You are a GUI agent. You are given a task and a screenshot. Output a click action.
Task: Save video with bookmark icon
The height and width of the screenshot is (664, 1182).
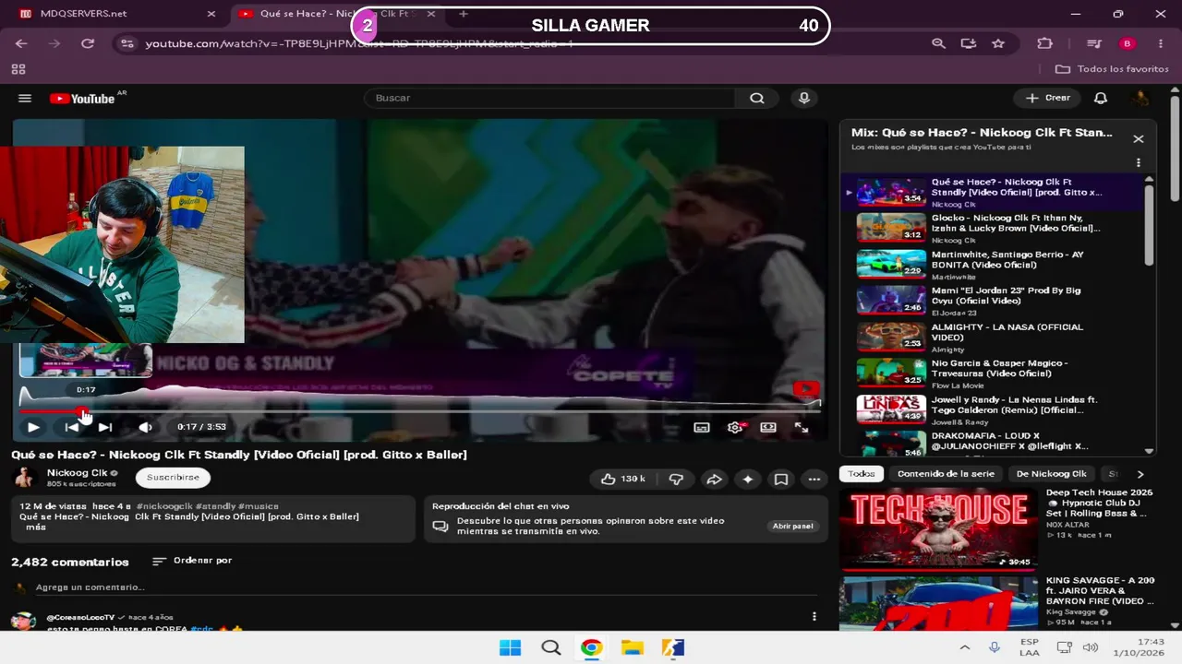(781, 479)
